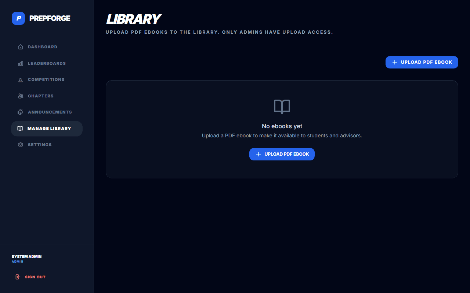Select the megaphone Announcements icon
The image size is (470, 293).
coord(21,112)
